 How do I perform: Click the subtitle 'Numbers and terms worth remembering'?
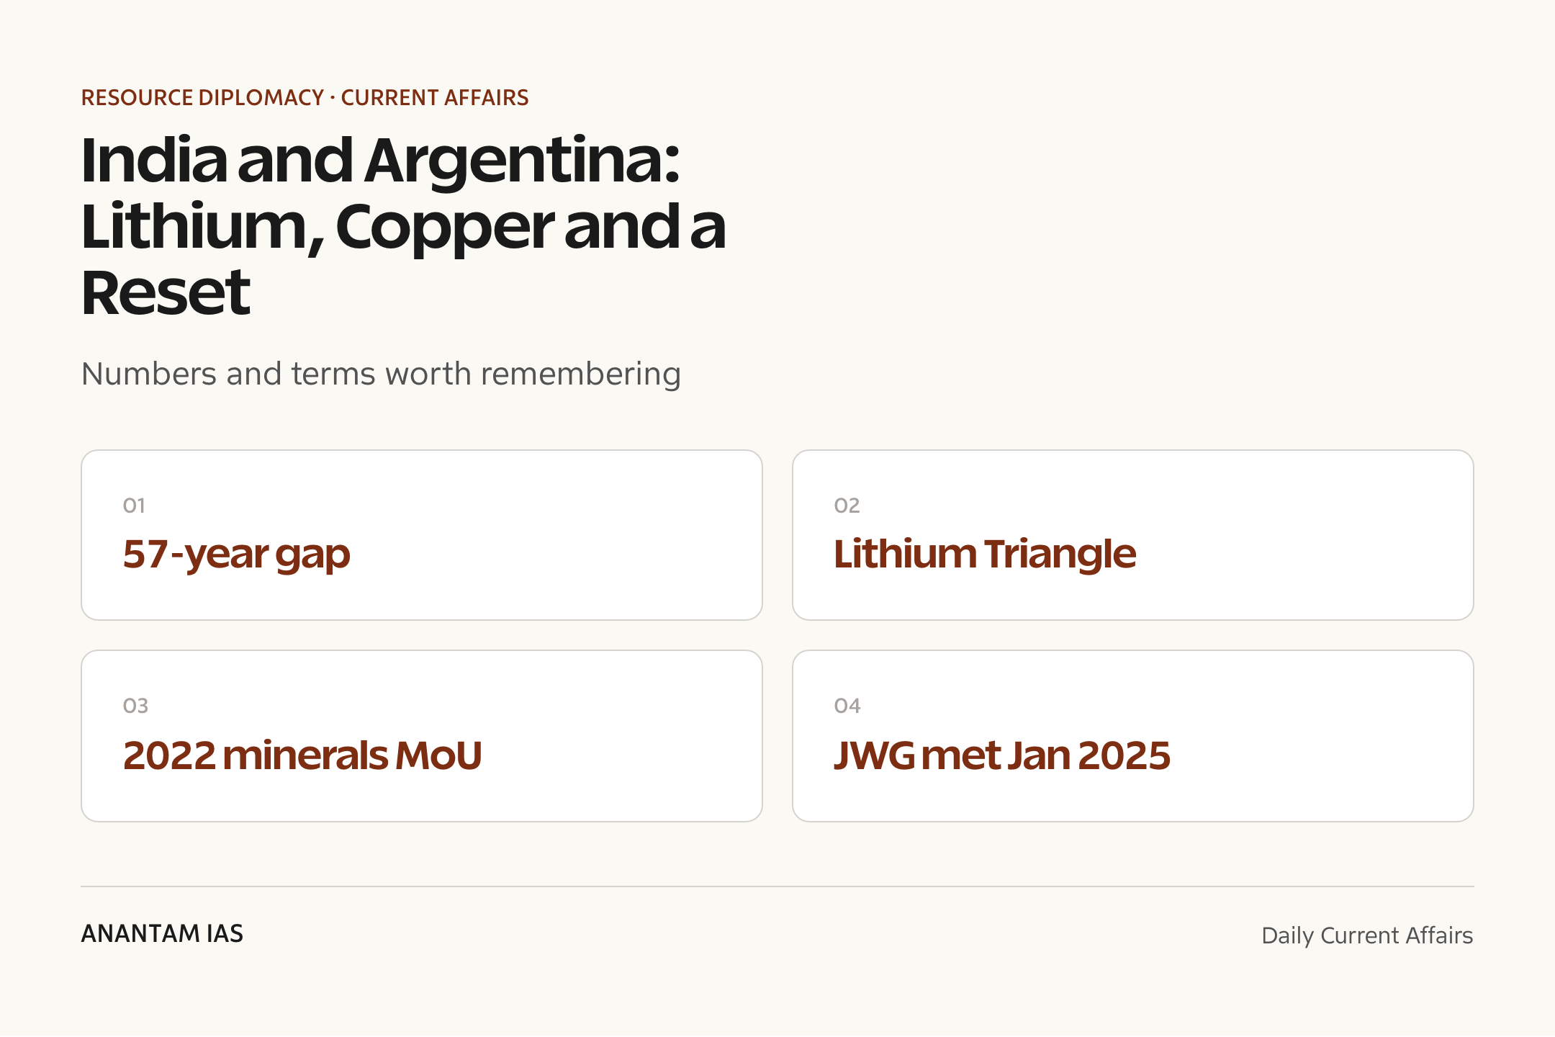point(381,374)
